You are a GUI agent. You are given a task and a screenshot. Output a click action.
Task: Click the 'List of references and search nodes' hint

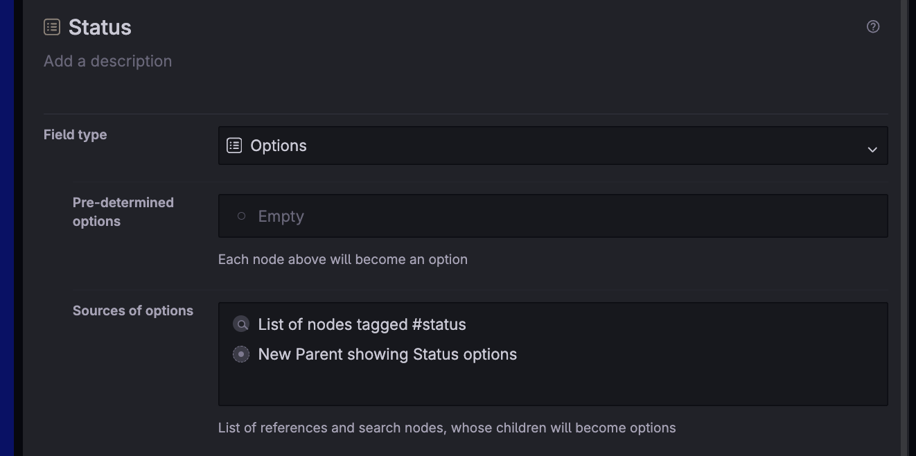click(x=446, y=428)
